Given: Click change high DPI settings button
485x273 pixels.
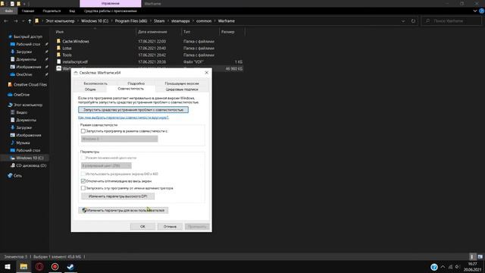Looking at the screenshot, I should 117,196.
